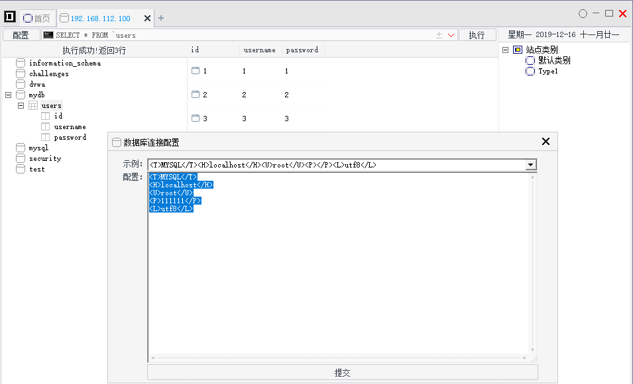Click the password column header

(x=302, y=50)
